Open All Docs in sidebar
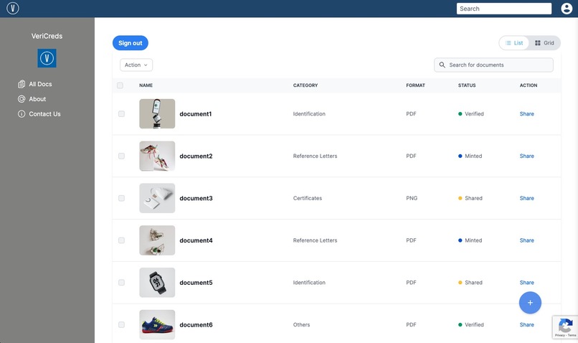 (x=40, y=84)
